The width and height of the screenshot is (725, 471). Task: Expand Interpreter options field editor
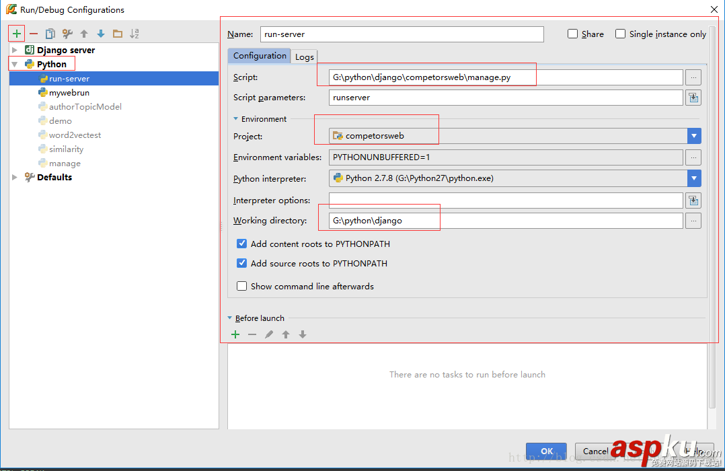point(693,201)
